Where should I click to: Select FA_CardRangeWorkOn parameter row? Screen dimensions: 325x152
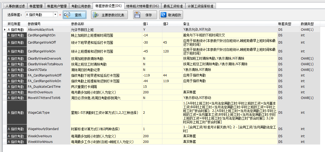pos(48,81)
